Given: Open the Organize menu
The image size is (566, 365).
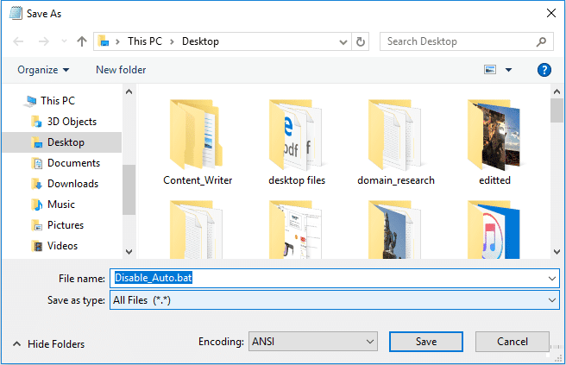Looking at the screenshot, I should coord(43,70).
